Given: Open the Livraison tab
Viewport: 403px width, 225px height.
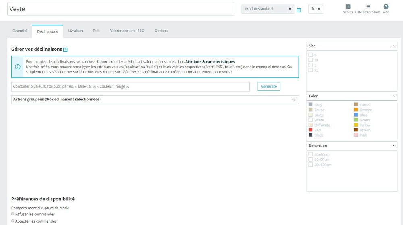Looking at the screenshot, I should 75,31.
